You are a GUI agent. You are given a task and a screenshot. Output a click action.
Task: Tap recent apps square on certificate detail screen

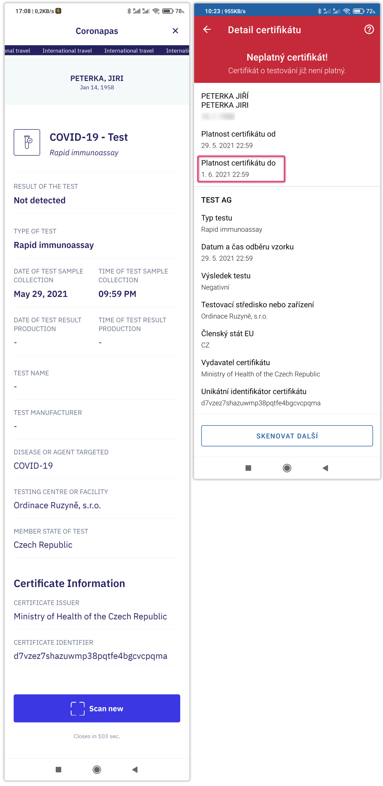click(248, 468)
